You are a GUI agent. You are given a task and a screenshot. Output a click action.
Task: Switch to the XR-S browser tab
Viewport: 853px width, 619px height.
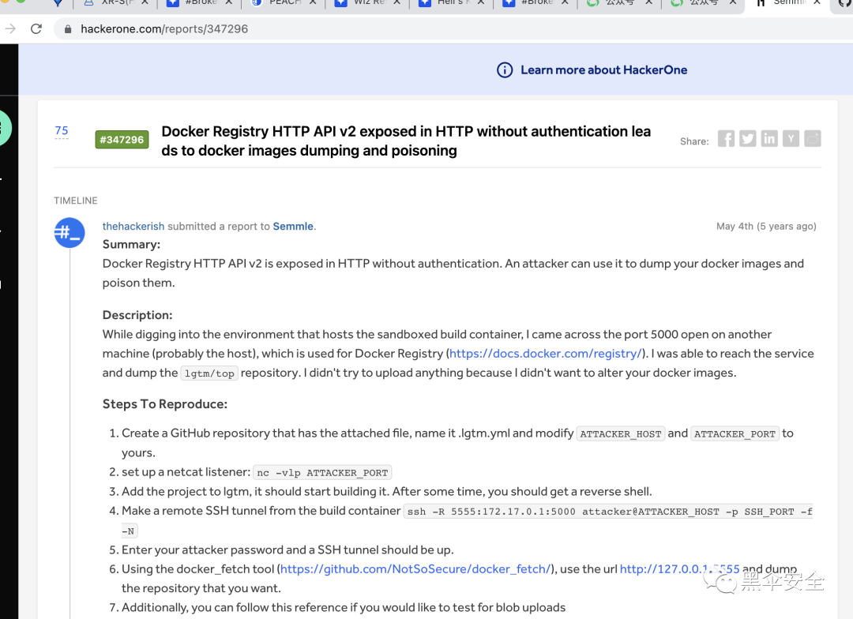pos(115,3)
